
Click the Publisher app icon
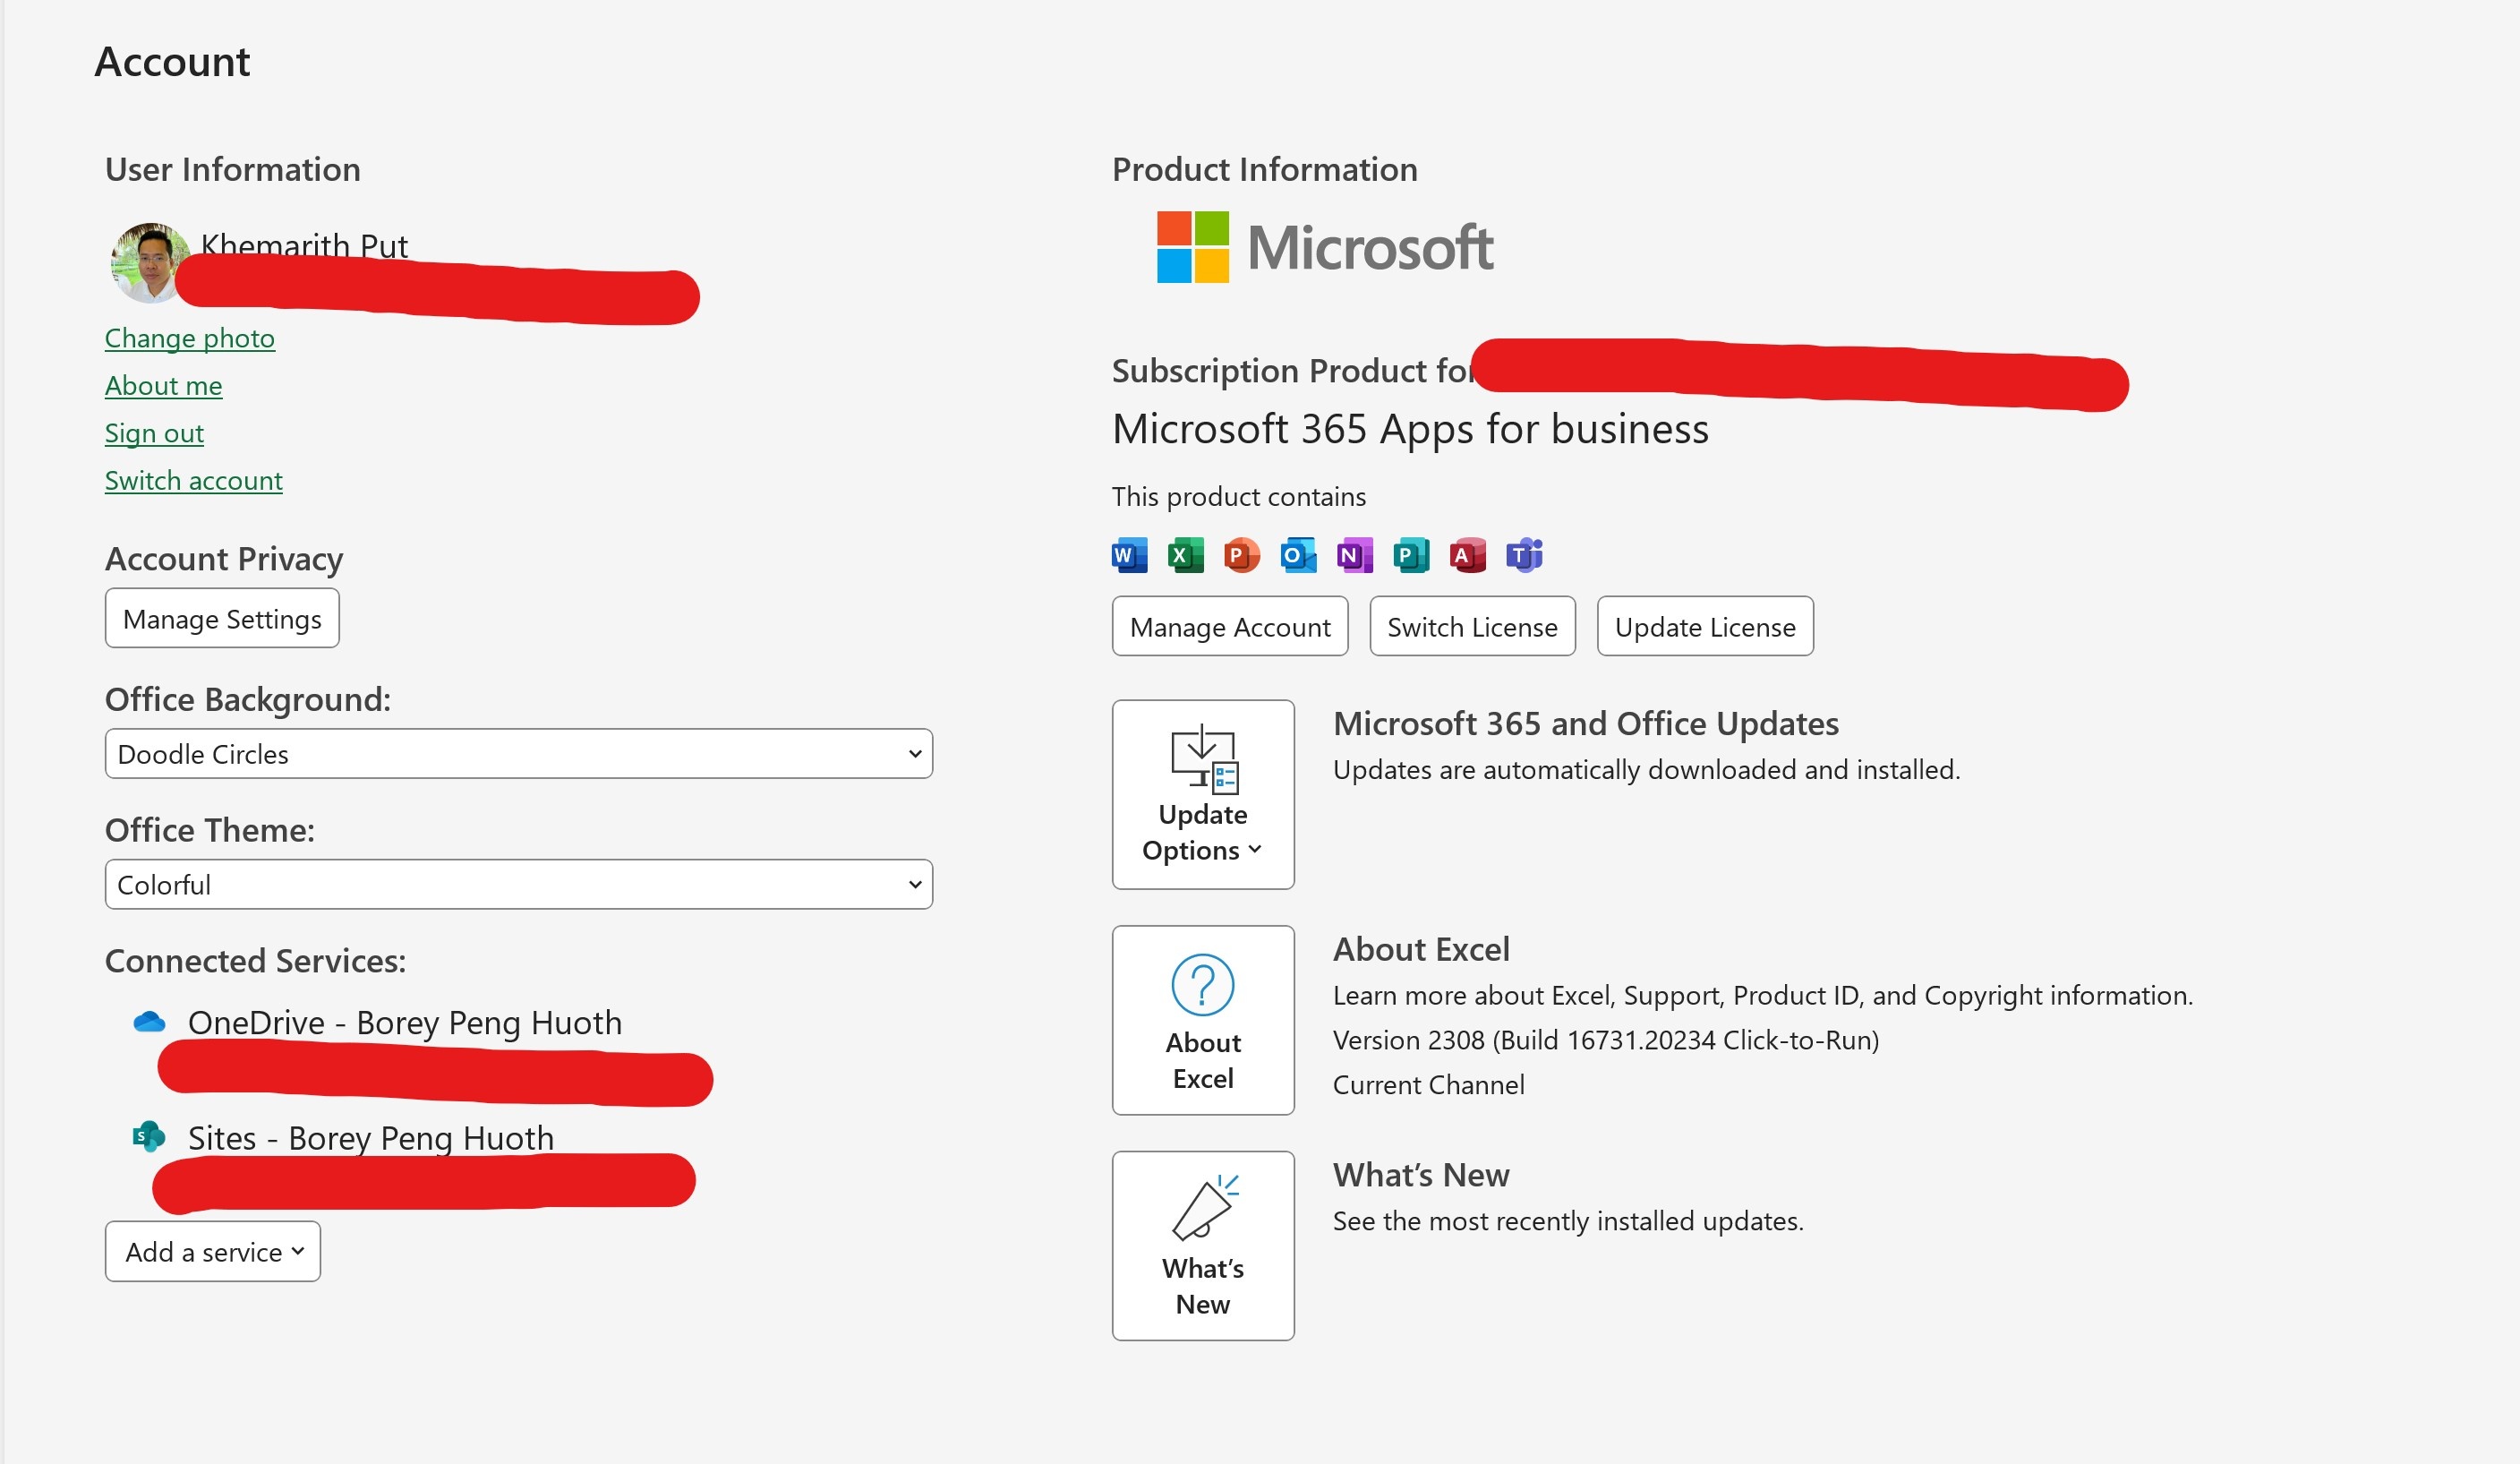pos(1411,555)
